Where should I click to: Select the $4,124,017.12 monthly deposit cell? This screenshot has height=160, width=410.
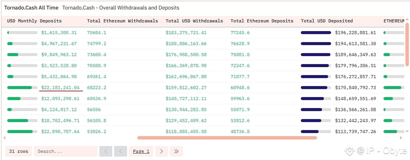59,110
